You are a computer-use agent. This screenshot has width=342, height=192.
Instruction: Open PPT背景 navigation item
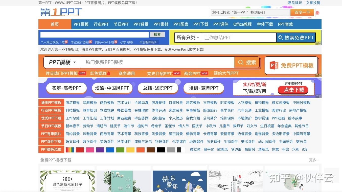[141, 24]
